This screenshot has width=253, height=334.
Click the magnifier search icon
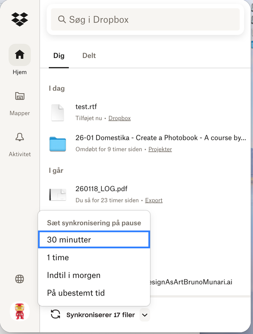[62, 20]
